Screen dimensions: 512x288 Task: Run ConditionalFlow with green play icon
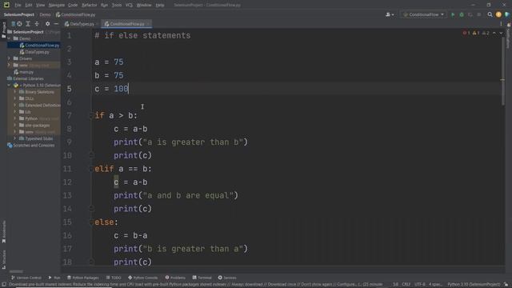453,14
